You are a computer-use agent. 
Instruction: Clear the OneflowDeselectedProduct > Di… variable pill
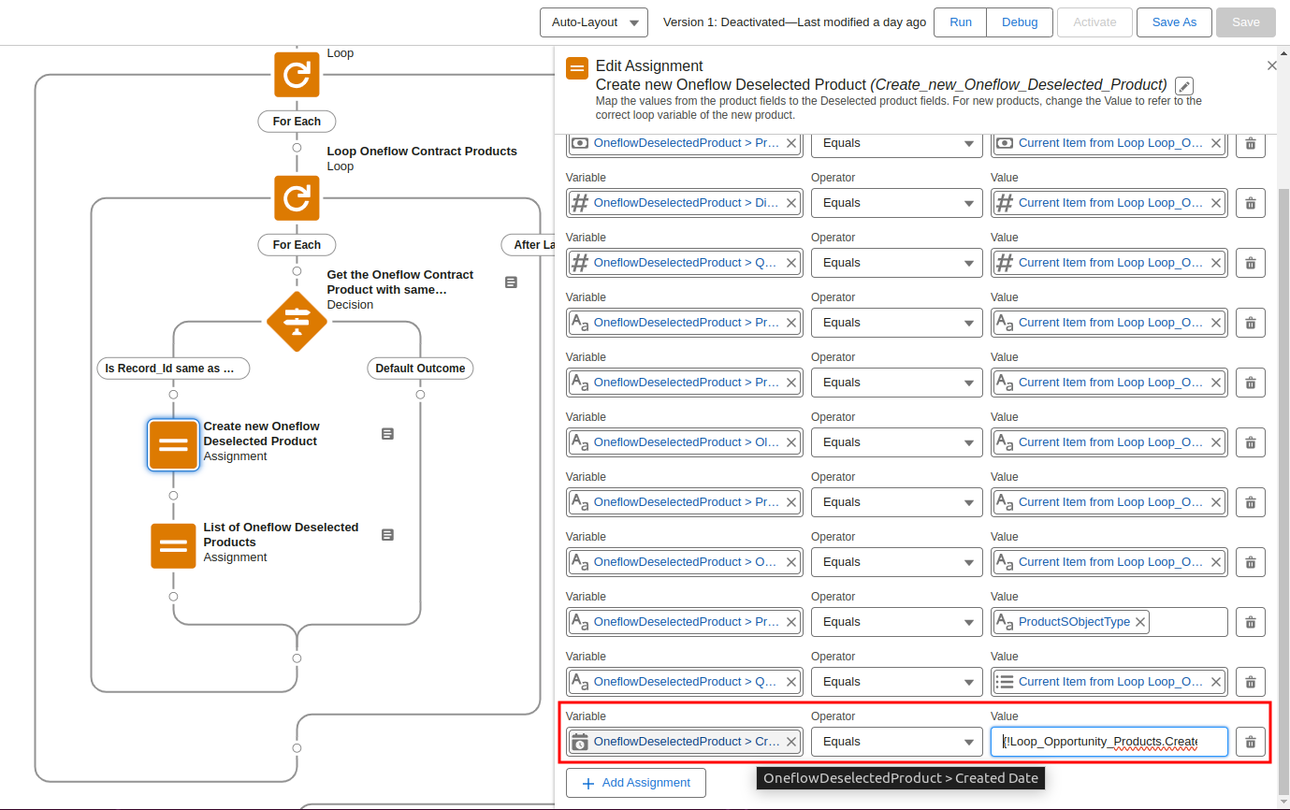click(790, 203)
